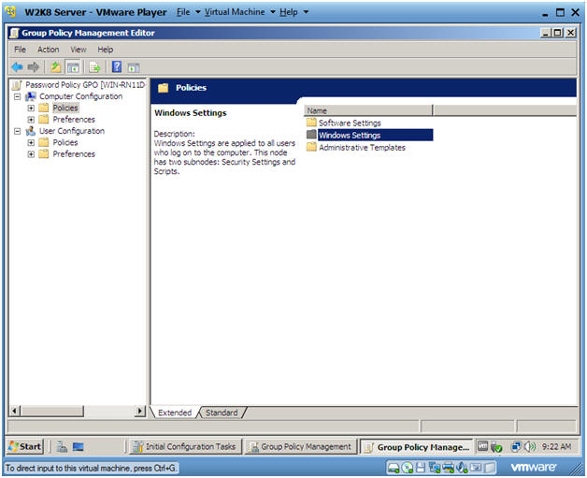Open the Action menu
The height and width of the screenshot is (478, 587).
[x=48, y=50]
